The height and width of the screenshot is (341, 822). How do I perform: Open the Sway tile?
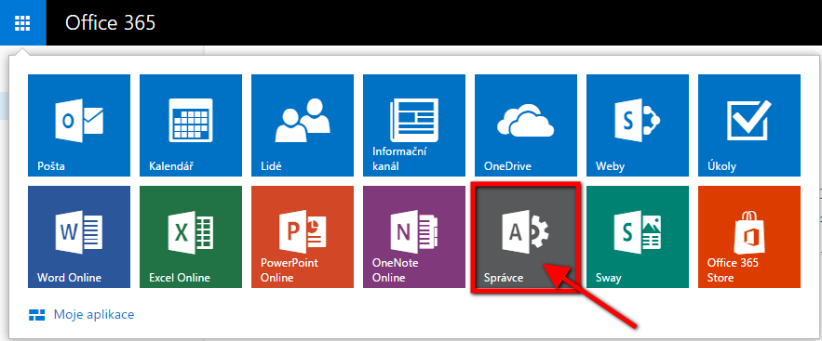click(x=638, y=237)
